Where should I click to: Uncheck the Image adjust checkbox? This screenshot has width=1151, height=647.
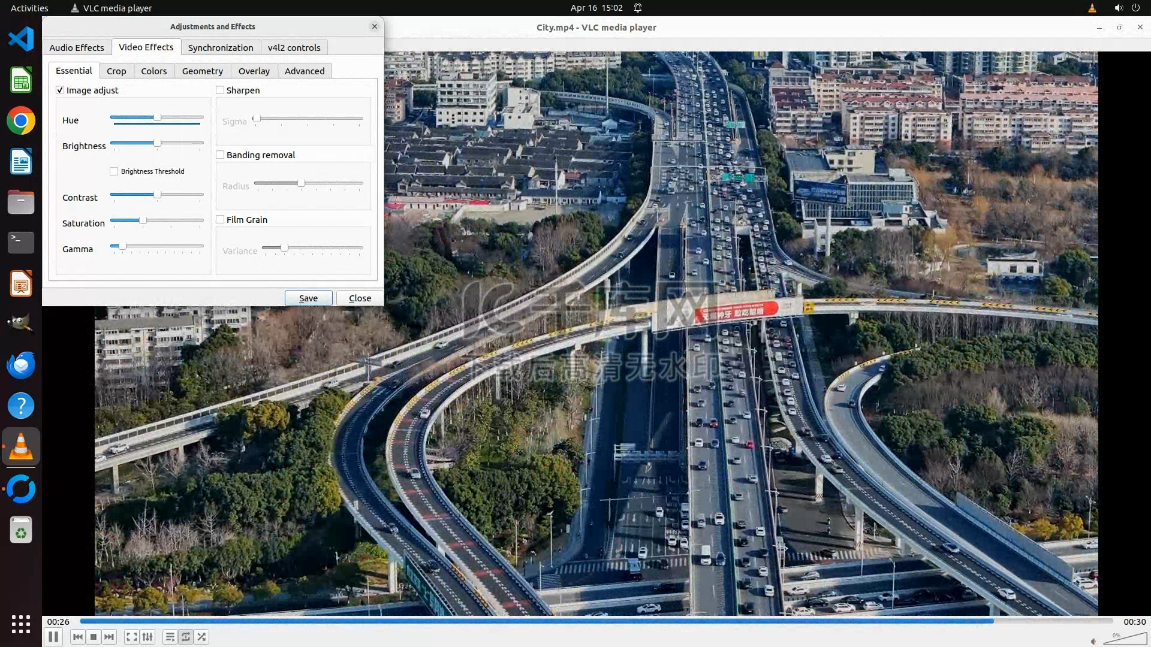point(60,90)
